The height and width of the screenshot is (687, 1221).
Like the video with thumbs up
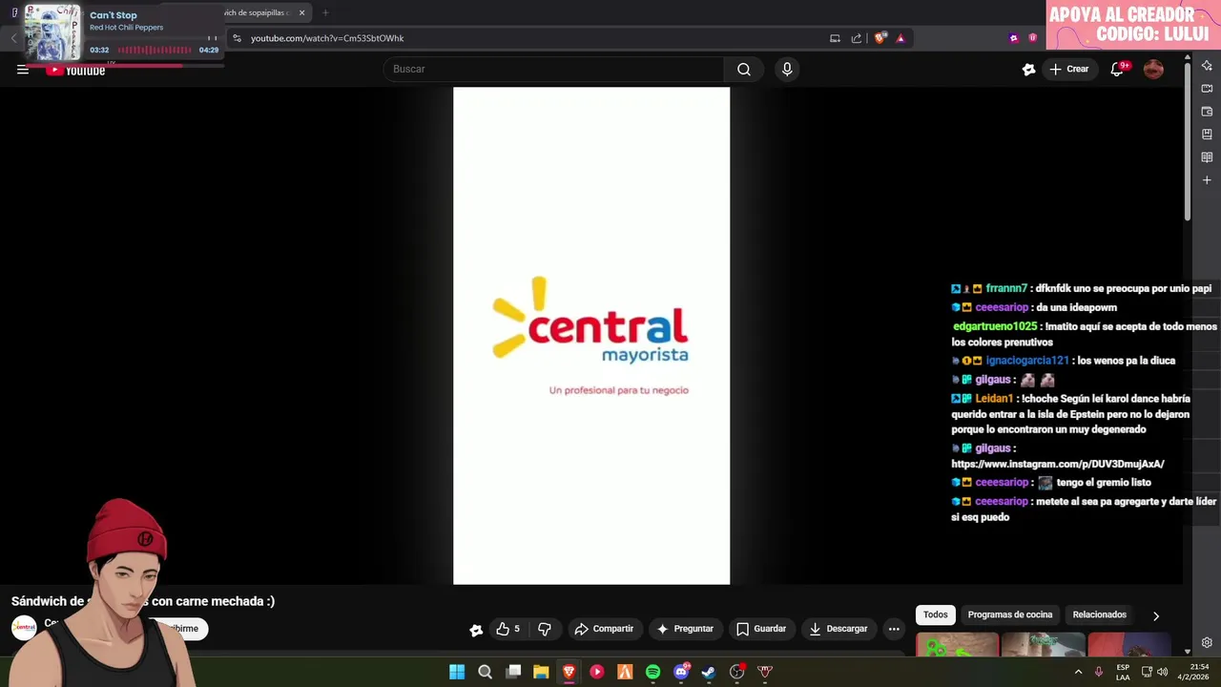[507, 629]
